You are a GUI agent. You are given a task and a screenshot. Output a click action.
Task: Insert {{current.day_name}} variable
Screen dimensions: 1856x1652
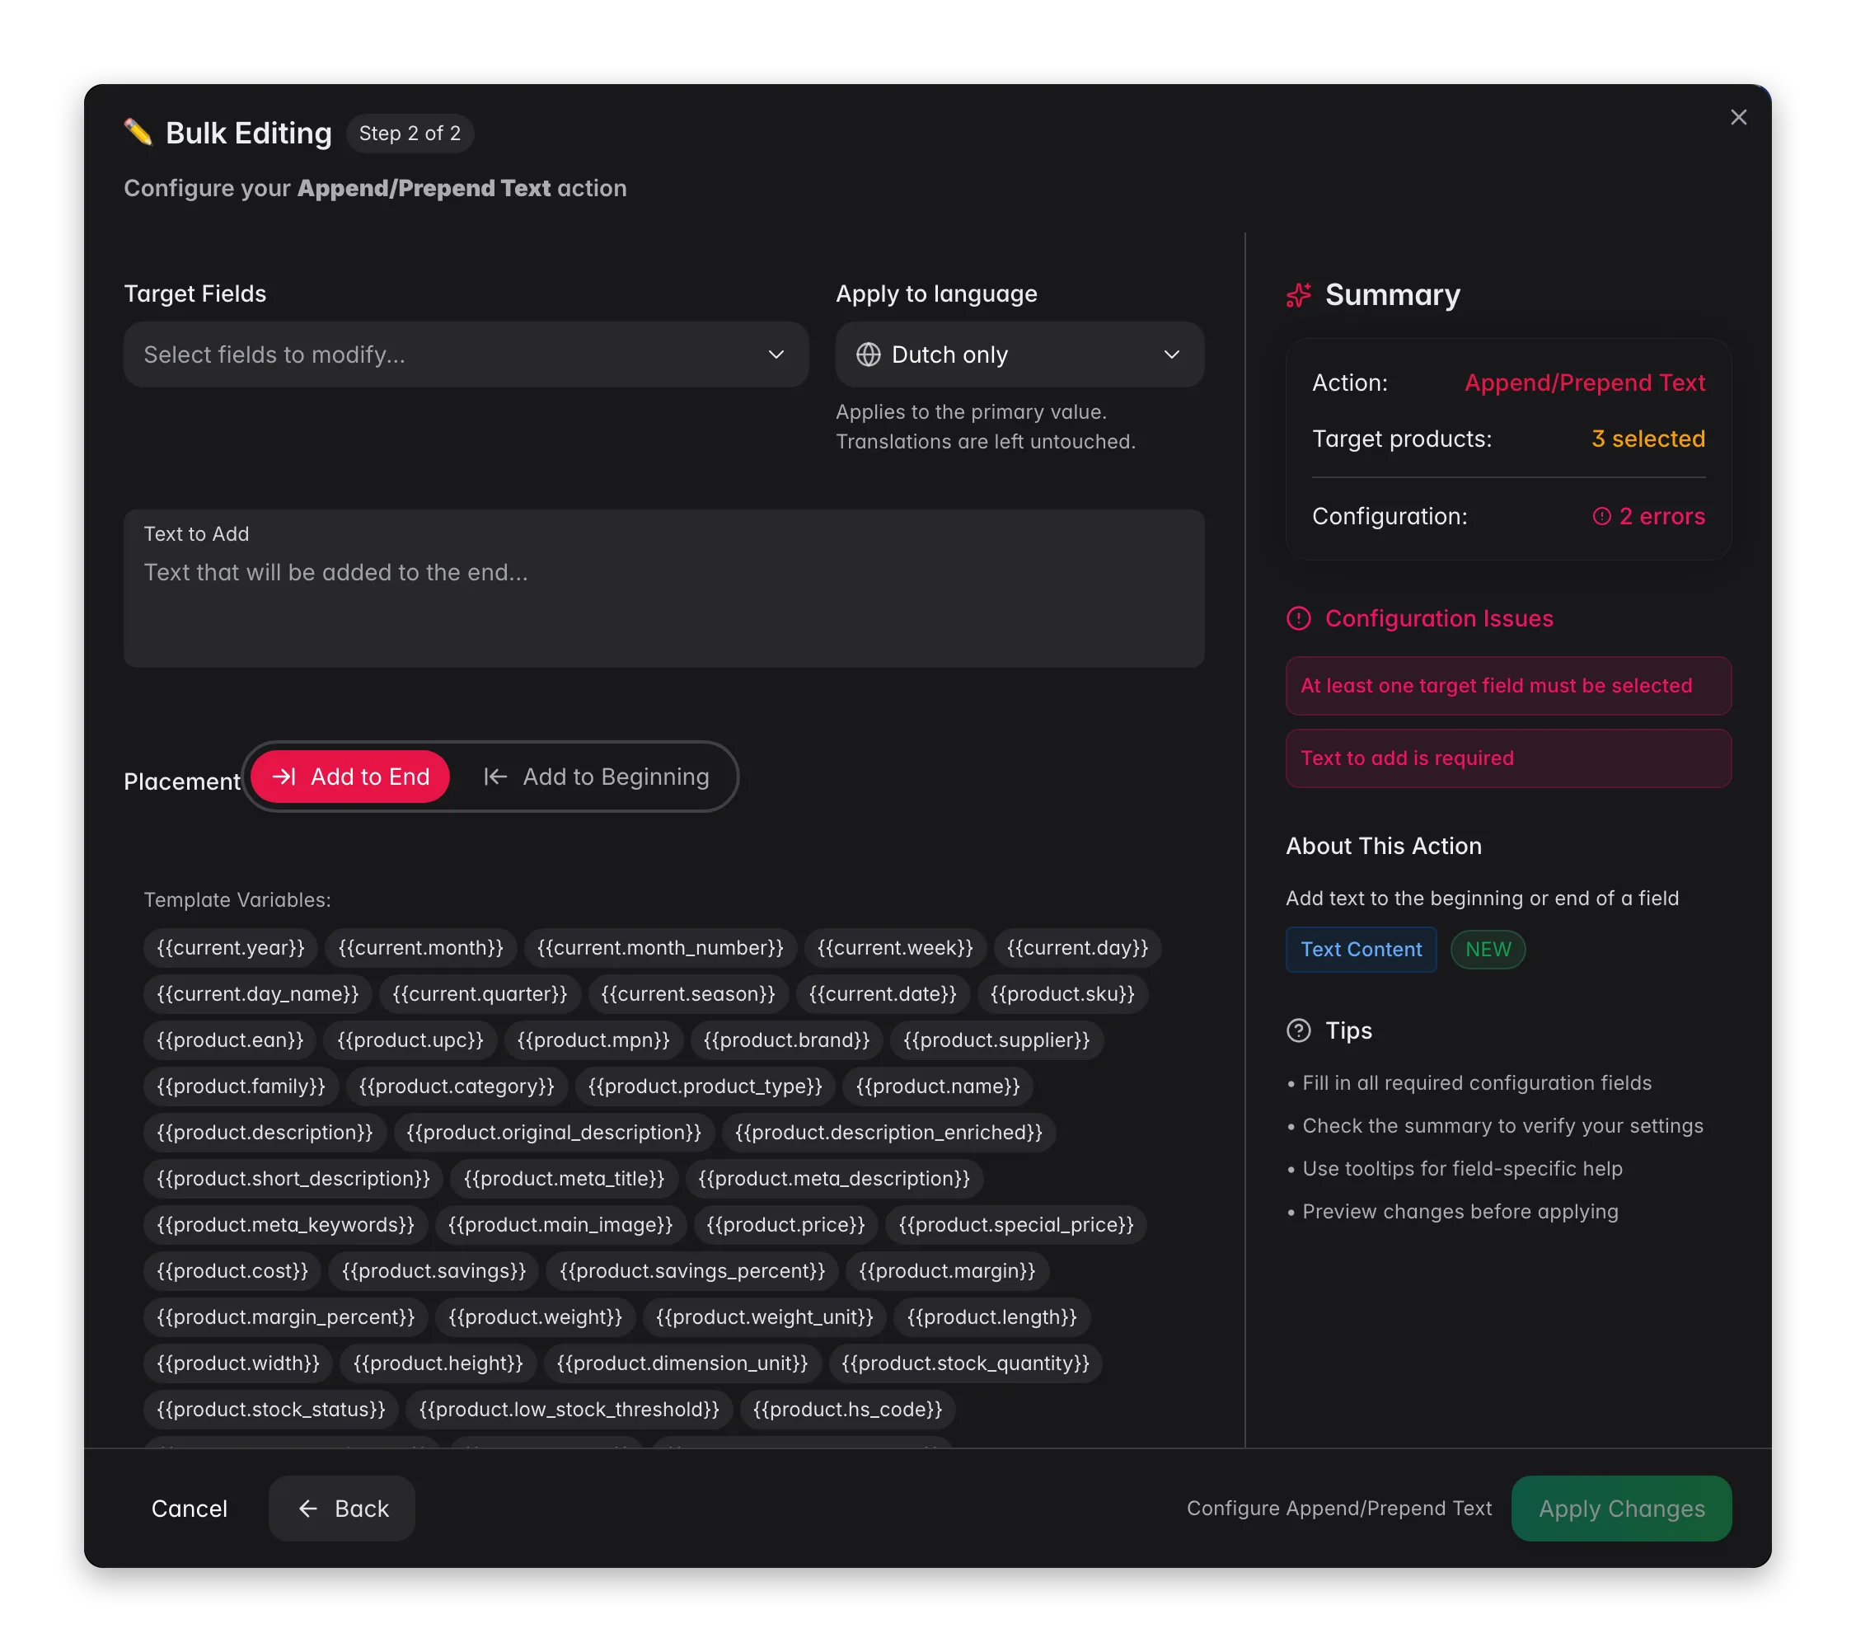click(x=258, y=993)
